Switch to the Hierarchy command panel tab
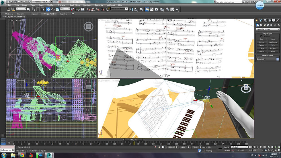This screenshot has width=281, height=158. tap(265, 20)
